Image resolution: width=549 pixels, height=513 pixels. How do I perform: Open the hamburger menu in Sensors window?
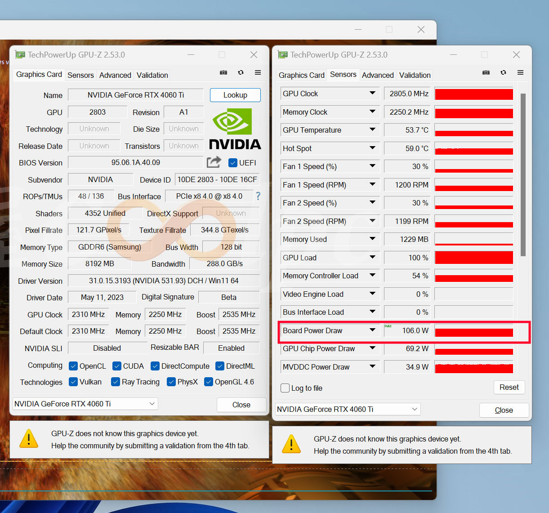[x=520, y=72]
